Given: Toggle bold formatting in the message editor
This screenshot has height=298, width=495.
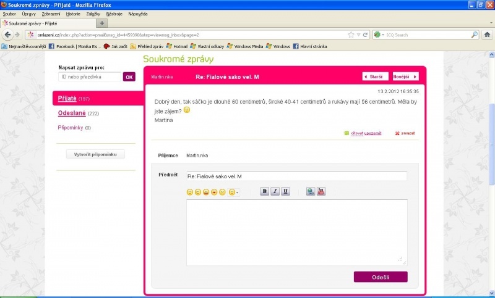Looking at the screenshot, I should click(x=265, y=192).
